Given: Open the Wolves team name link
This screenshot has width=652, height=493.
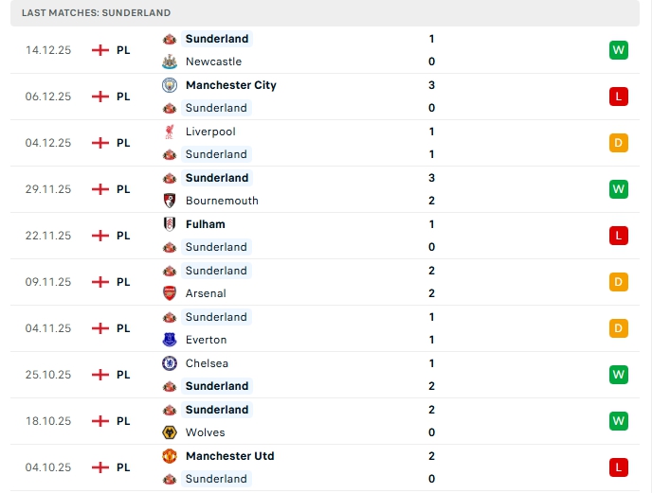Looking at the screenshot, I should click(206, 432).
